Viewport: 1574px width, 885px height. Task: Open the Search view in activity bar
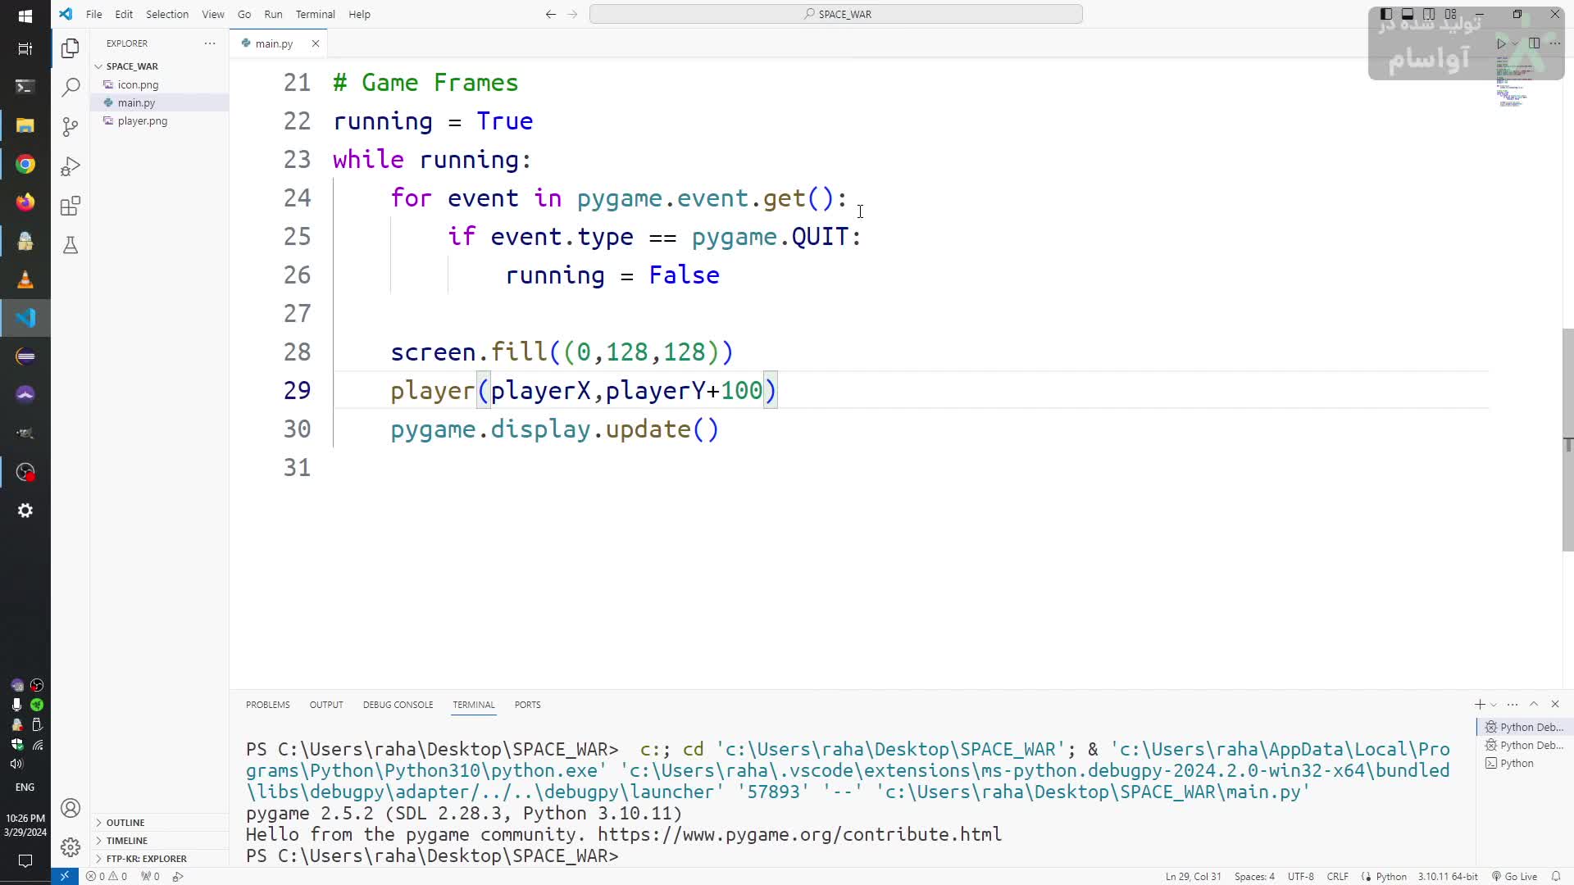click(x=71, y=87)
